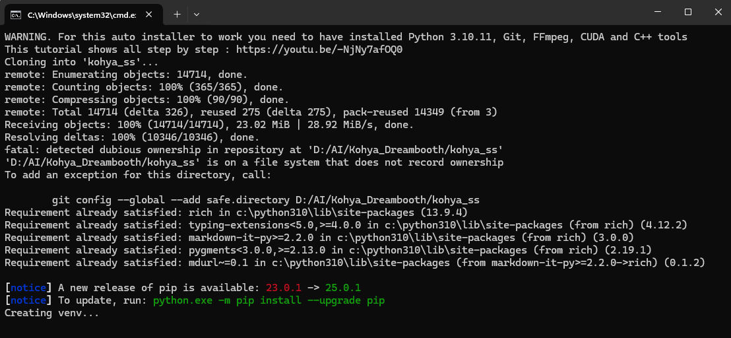
Task: Open a new terminal tab with plus
Action: point(177,15)
